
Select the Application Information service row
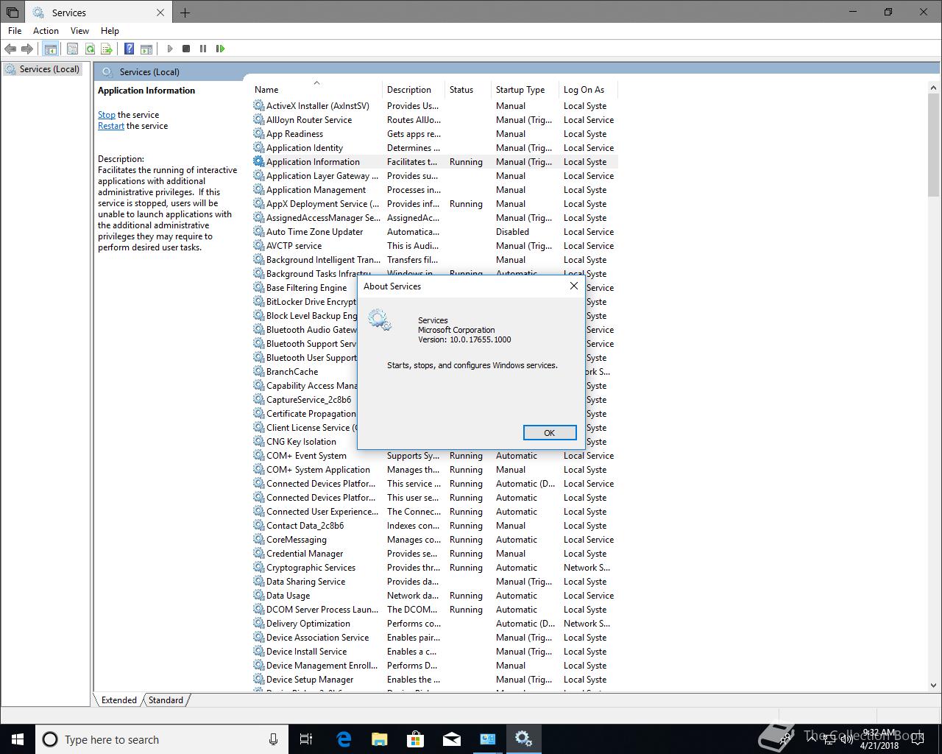[434, 162]
